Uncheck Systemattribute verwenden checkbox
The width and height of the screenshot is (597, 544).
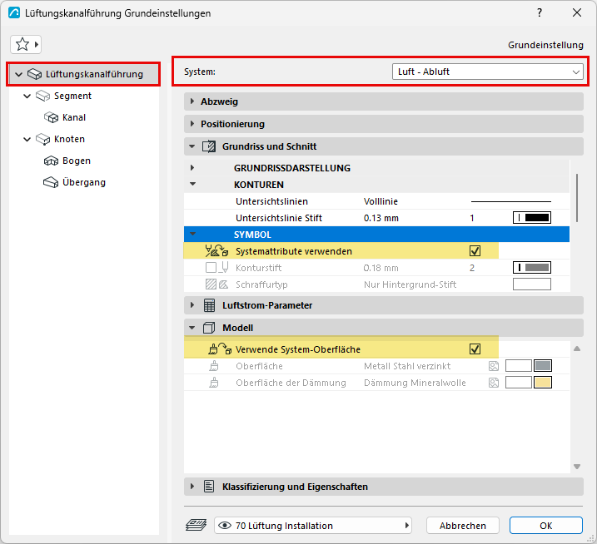tap(475, 251)
